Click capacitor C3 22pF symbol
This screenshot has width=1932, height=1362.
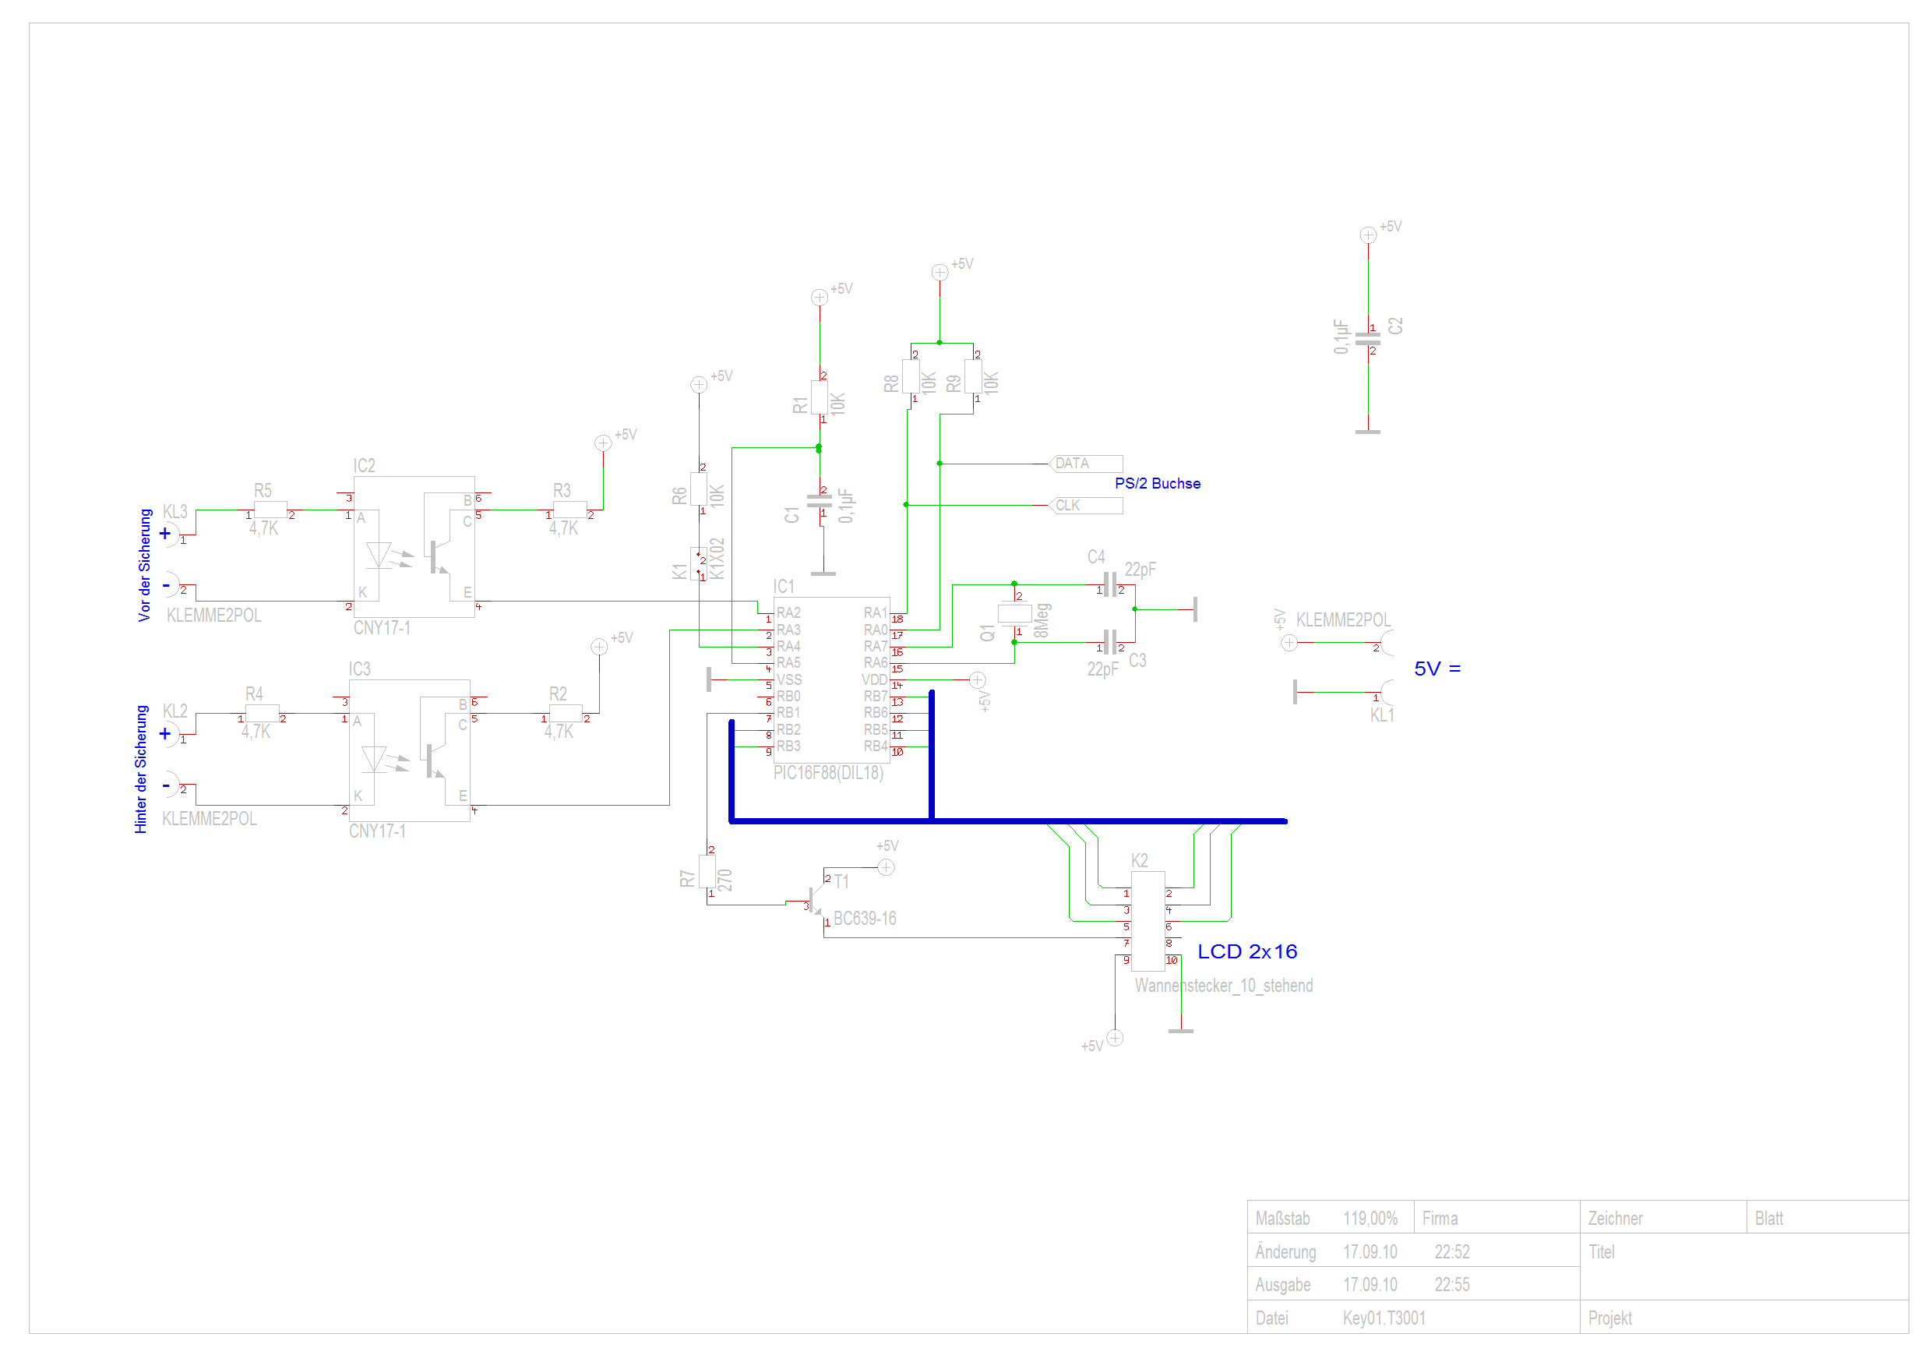(1110, 642)
